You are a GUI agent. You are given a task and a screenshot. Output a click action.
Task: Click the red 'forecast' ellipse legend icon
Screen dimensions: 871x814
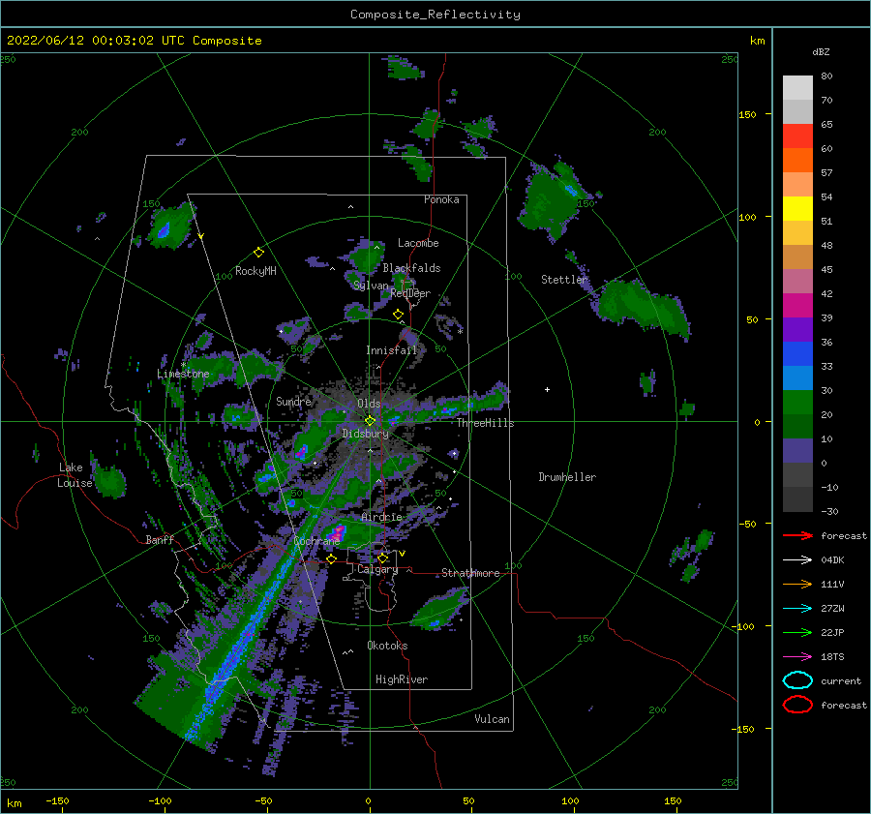click(797, 705)
